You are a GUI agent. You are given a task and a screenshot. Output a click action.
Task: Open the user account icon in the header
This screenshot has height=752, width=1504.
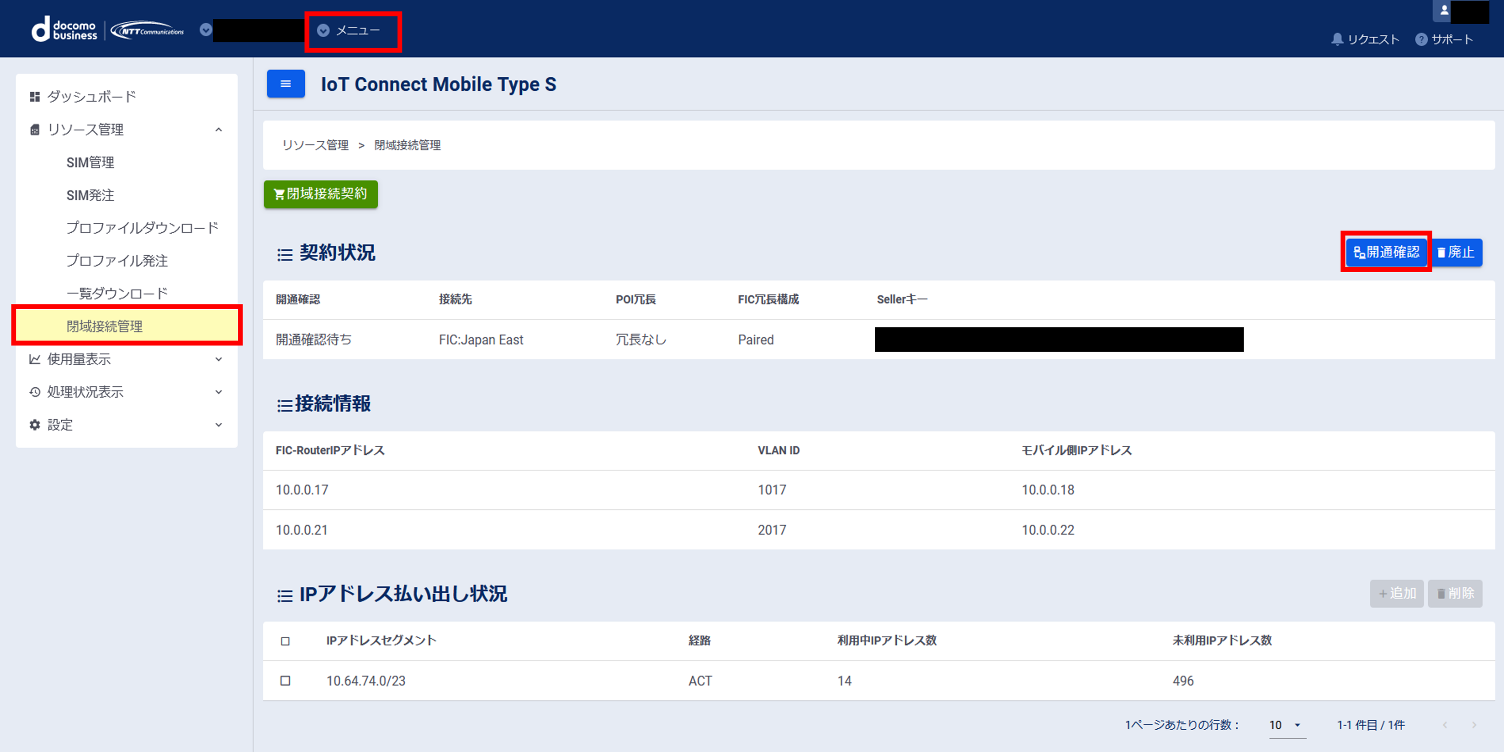[1444, 11]
